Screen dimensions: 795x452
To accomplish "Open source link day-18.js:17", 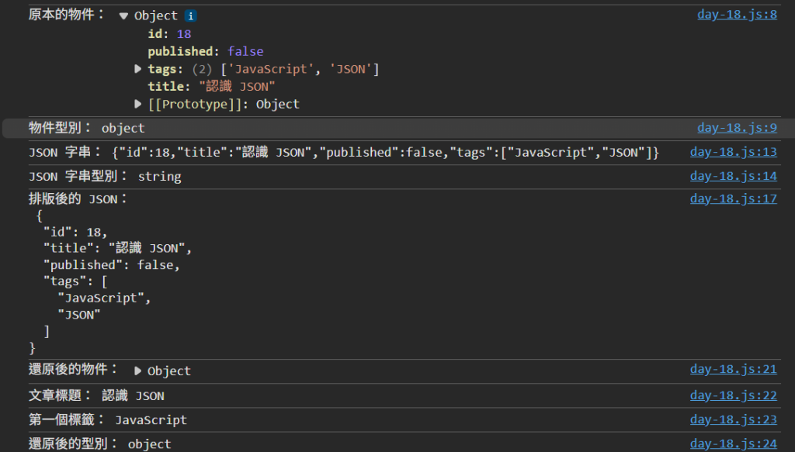I will 733,198.
